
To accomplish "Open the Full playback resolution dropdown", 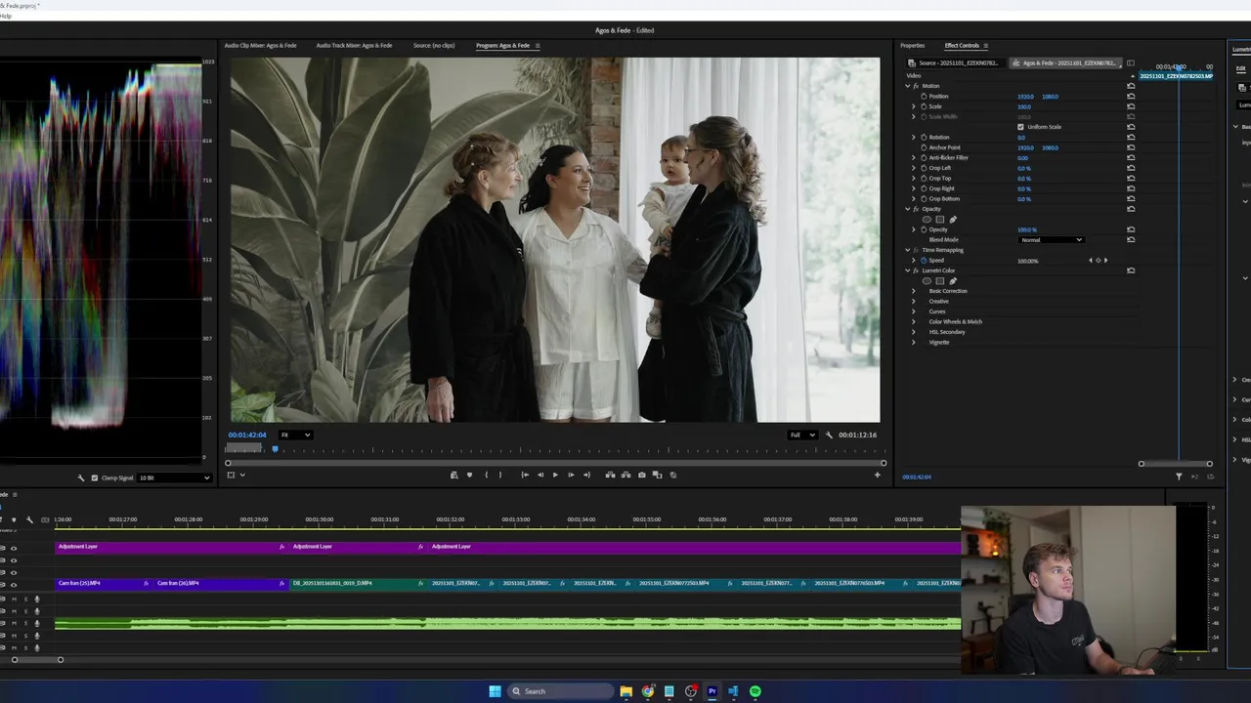I will tap(802, 434).
